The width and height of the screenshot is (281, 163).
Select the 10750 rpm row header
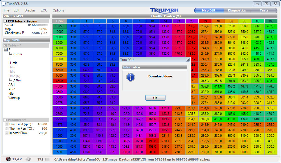tap(60, 26)
